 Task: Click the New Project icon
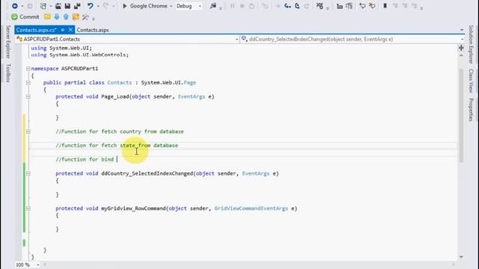click(x=43, y=6)
